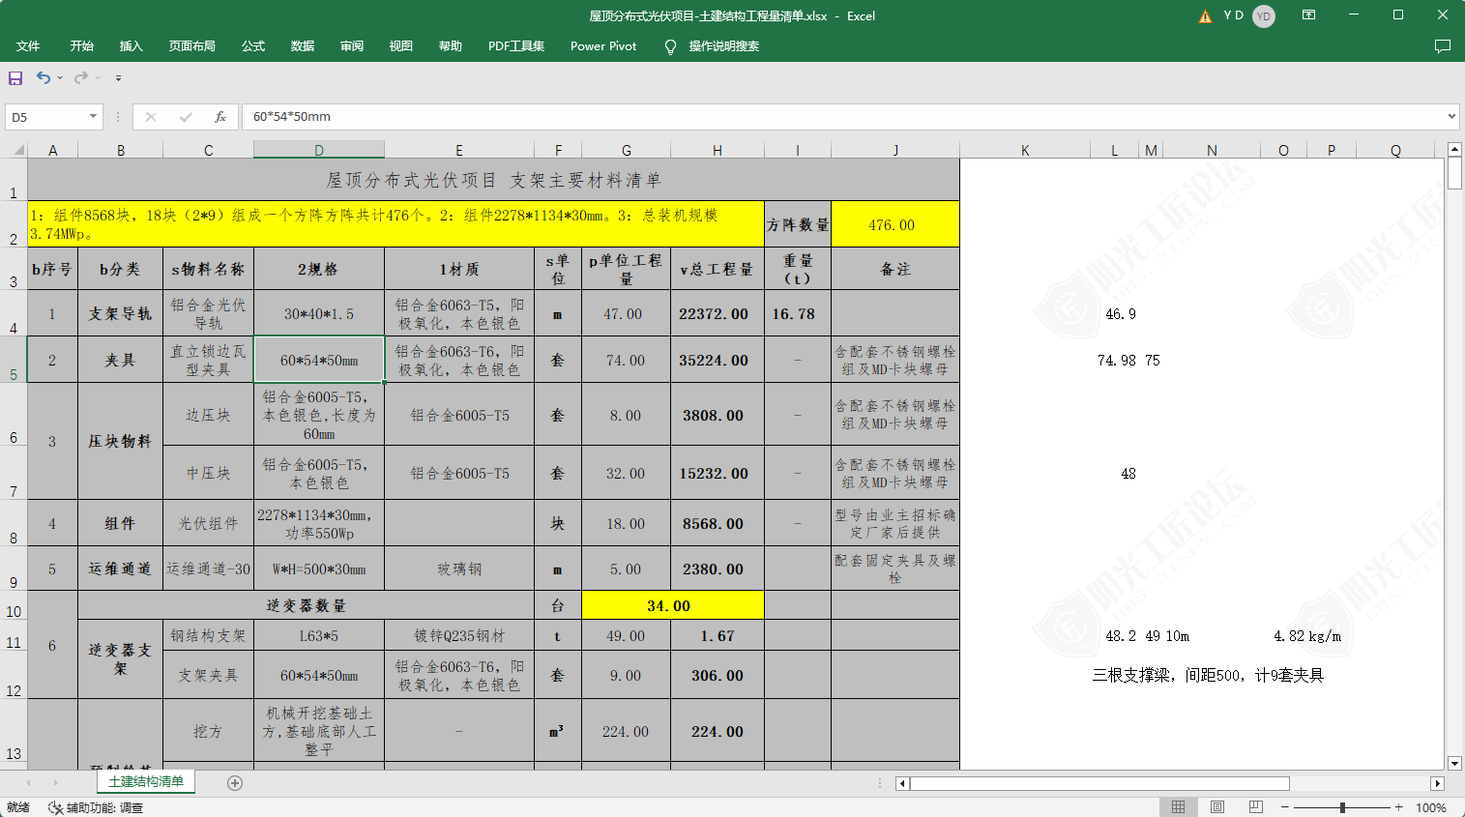Click the yellow cell with 476.00

[x=895, y=224]
